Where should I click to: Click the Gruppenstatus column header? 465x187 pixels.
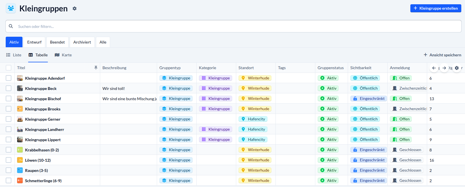tap(331, 68)
